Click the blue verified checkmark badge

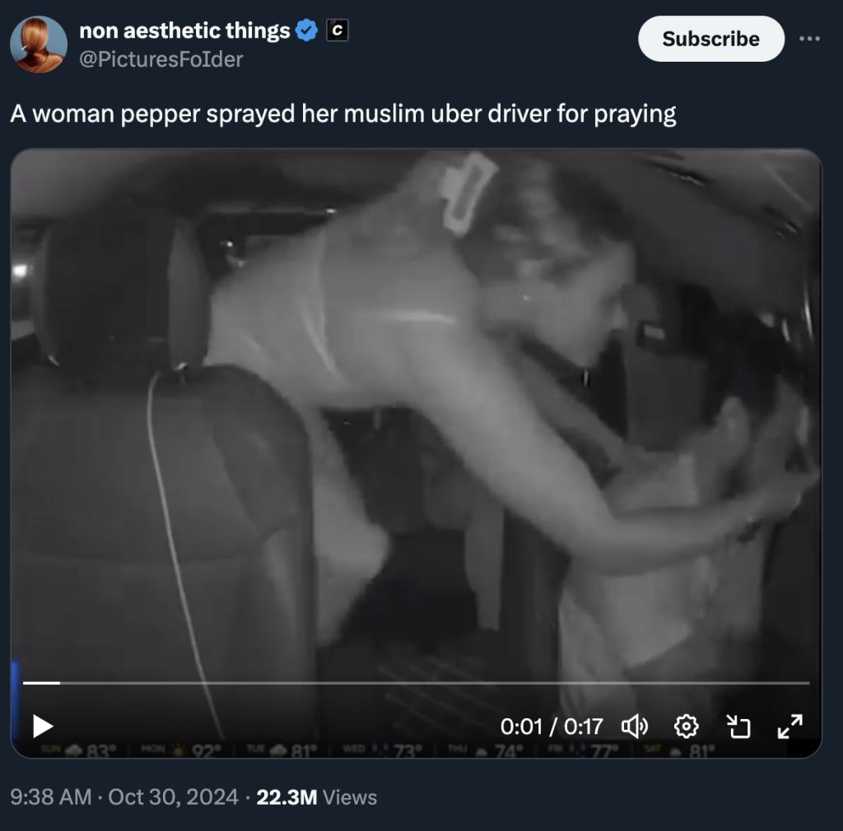(x=306, y=30)
